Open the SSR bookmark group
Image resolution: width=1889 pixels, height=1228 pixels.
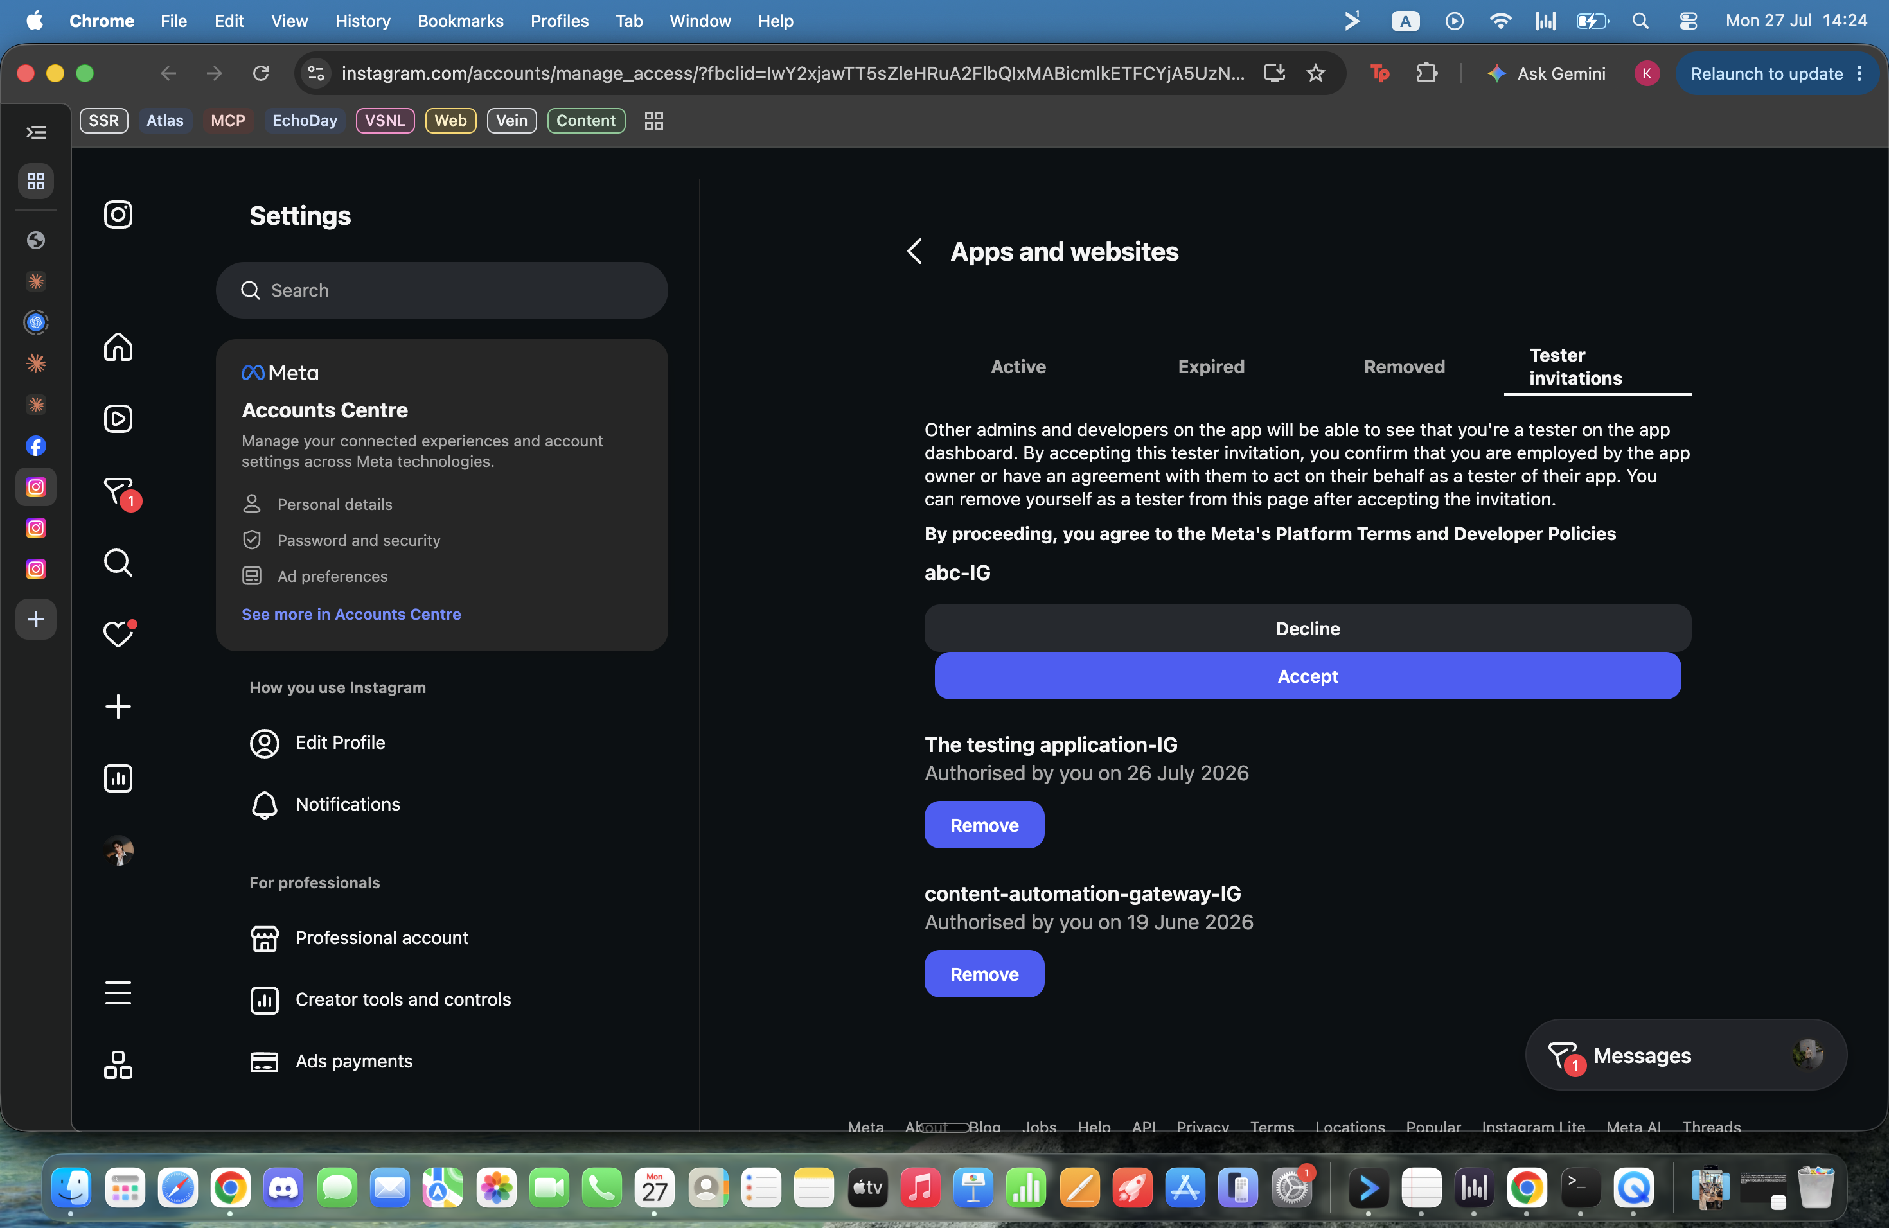click(x=103, y=121)
